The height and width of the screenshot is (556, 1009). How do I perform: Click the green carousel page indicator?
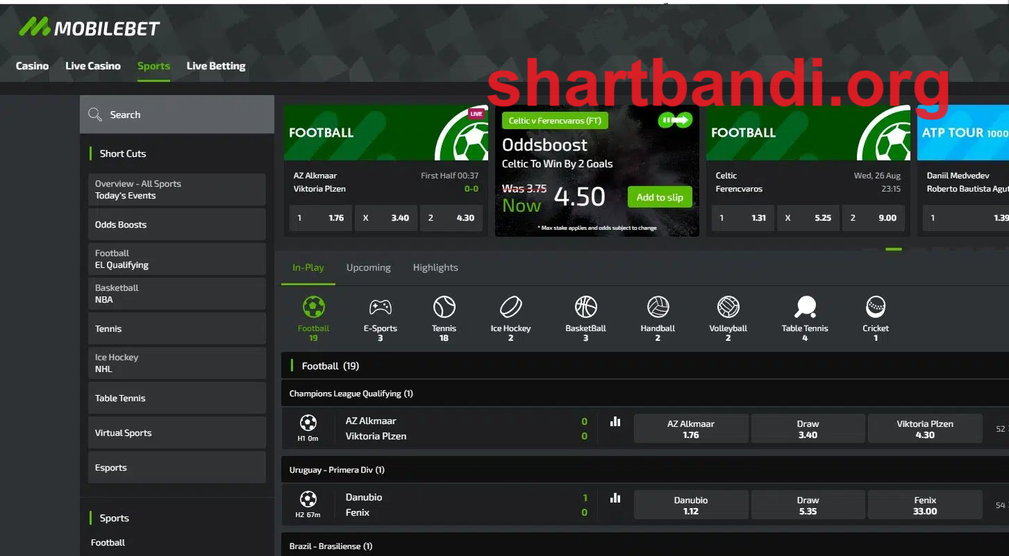click(x=894, y=248)
